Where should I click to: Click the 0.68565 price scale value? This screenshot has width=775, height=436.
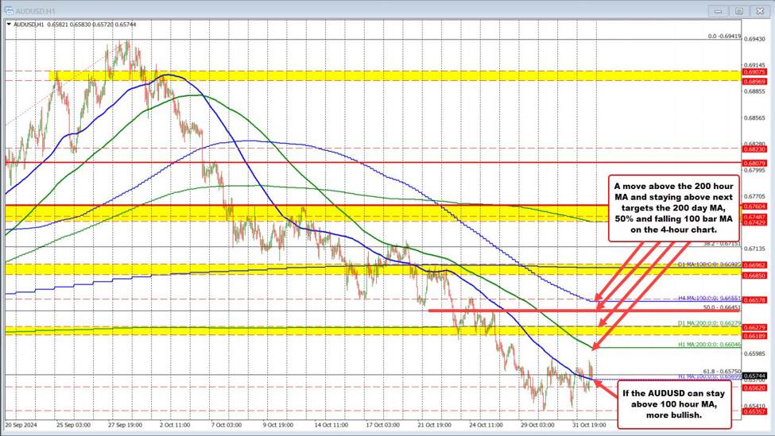click(x=755, y=118)
